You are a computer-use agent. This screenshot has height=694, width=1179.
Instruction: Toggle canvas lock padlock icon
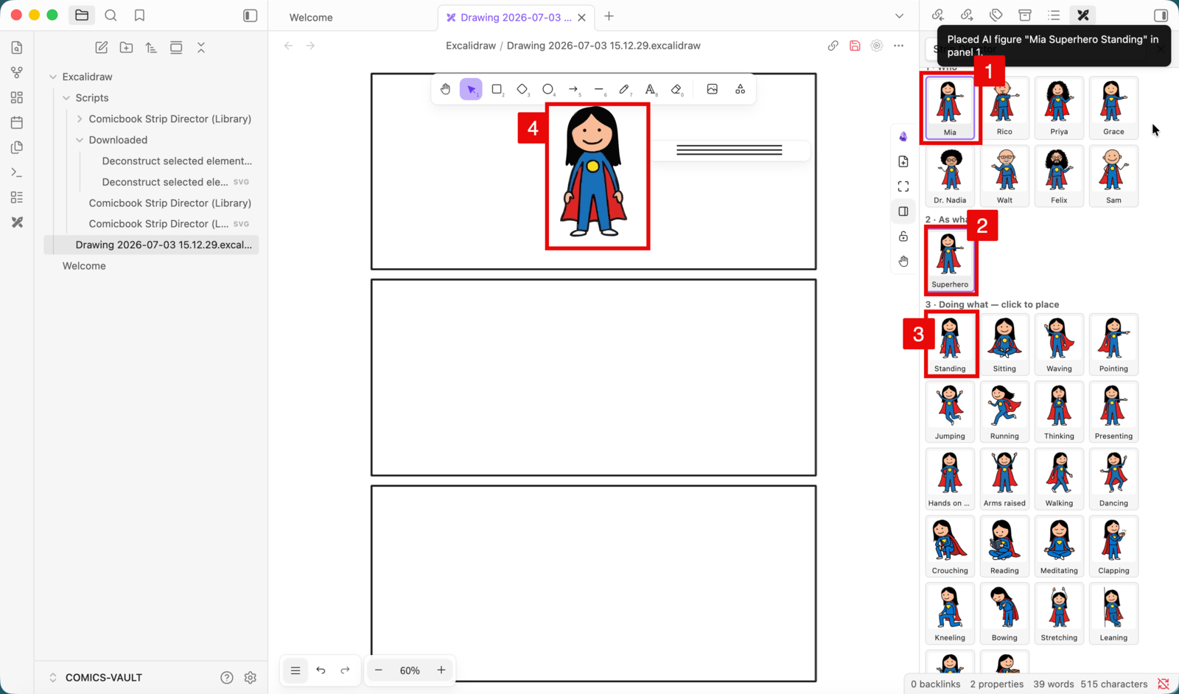point(903,236)
